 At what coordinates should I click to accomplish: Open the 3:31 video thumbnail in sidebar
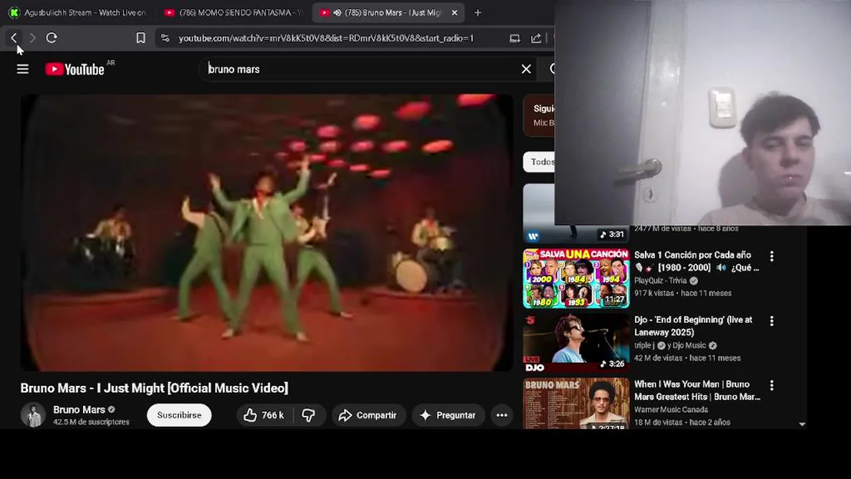pos(576,214)
